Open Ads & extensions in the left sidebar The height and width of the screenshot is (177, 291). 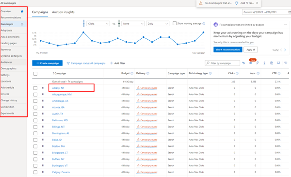coord(10,37)
